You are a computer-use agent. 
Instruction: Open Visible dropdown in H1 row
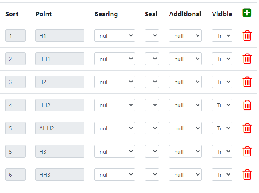tap(222, 36)
